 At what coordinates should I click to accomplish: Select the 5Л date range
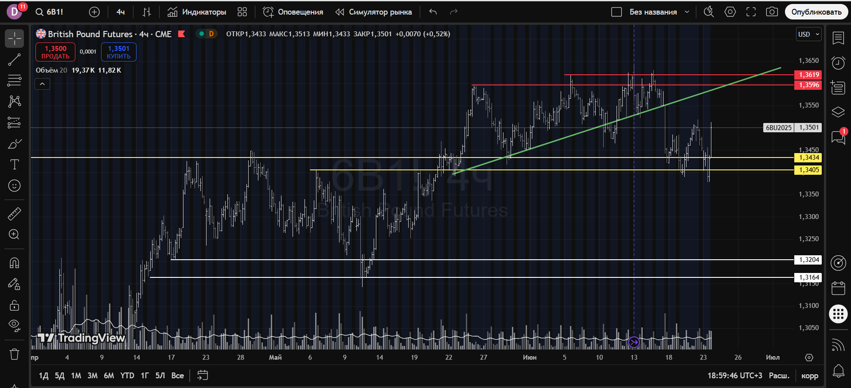(x=160, y=376)
